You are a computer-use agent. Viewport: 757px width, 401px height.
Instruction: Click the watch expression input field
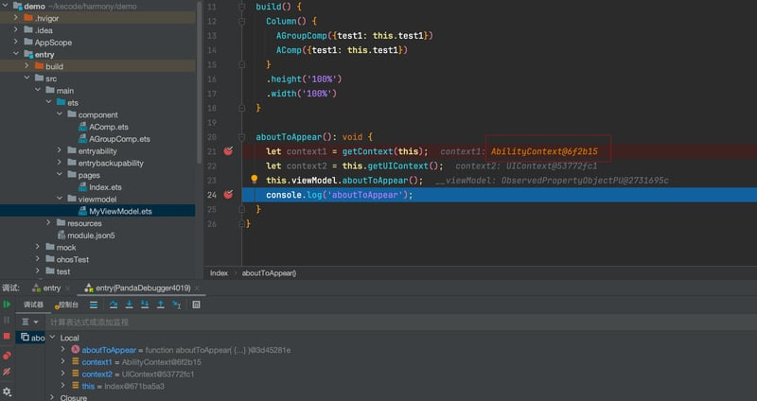tap(400, 322)
